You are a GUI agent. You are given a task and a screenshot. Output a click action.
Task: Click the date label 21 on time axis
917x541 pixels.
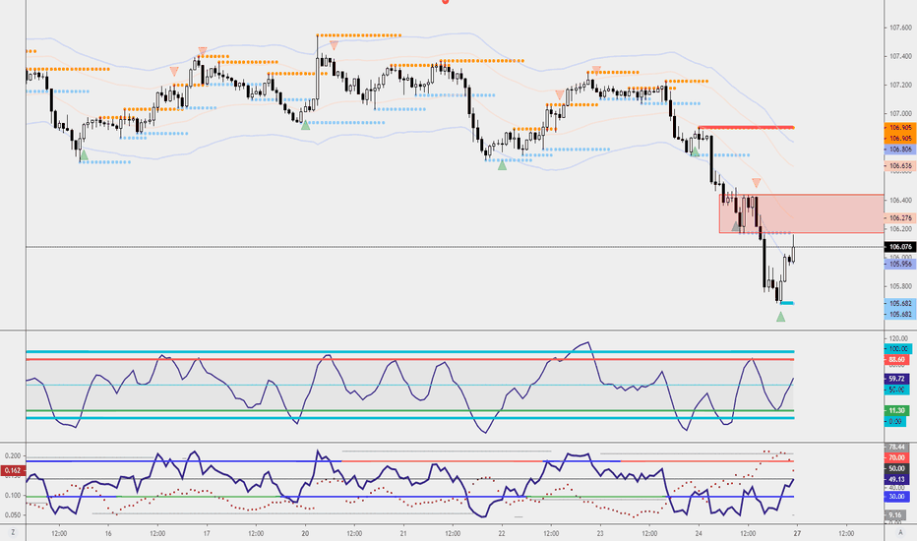(403, 533)
